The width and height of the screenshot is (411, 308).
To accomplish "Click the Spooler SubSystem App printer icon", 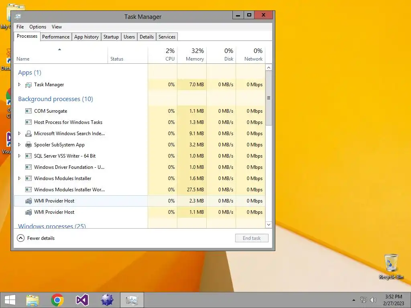I will click(28, 145).
